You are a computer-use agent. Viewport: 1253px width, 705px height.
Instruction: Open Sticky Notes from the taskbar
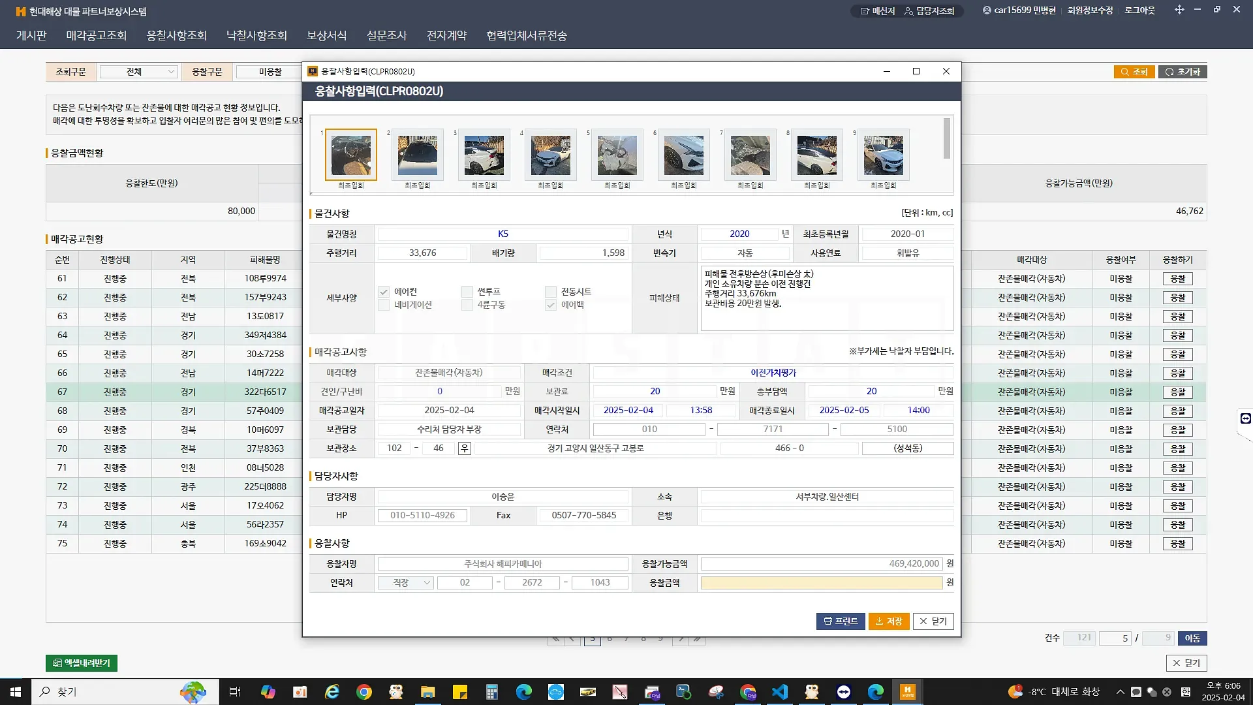click(459, 692)
